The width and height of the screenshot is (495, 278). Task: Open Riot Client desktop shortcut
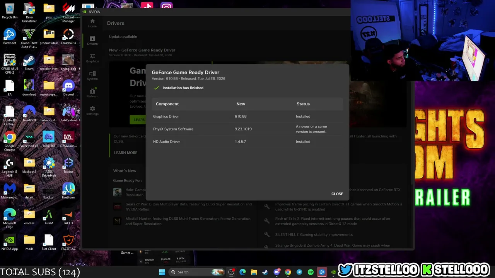[x=49, y=242]
